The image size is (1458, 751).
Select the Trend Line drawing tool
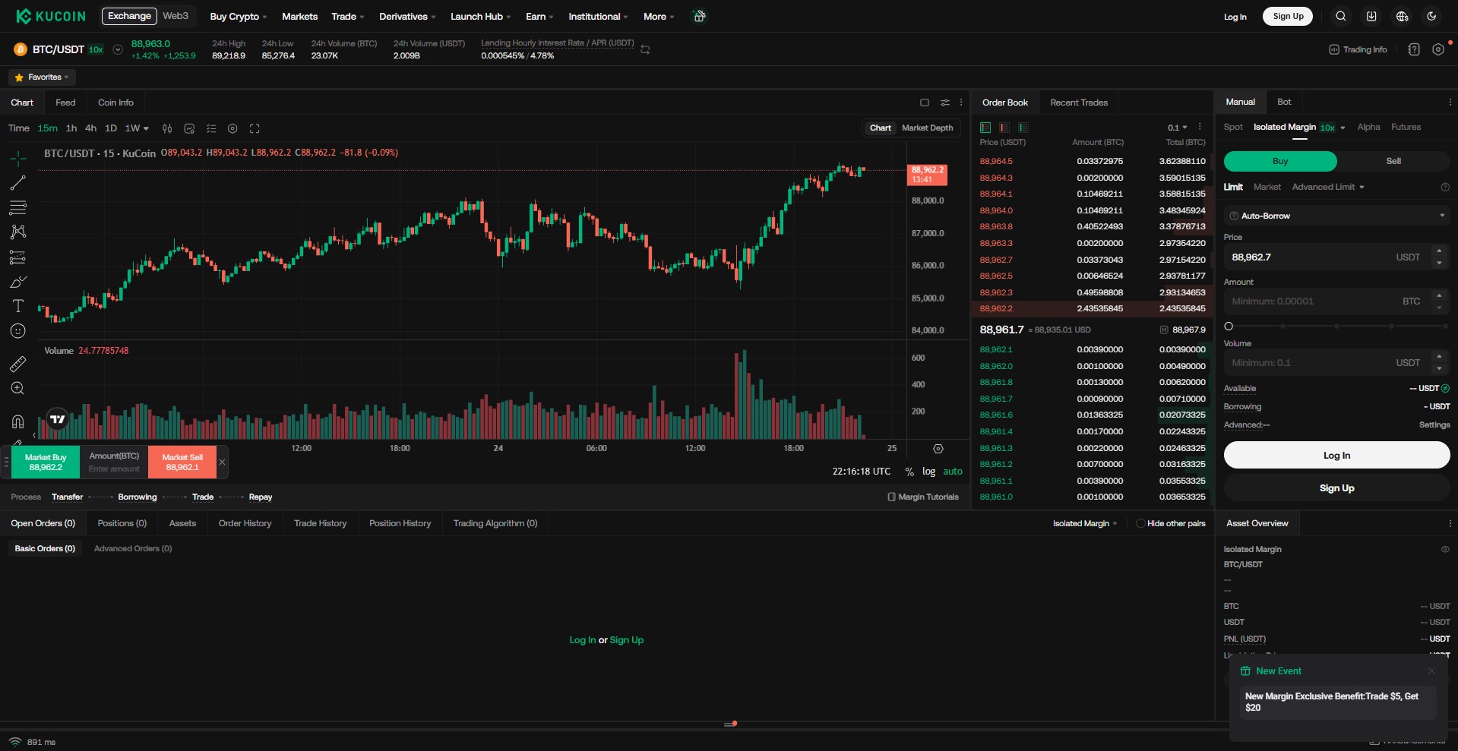click(17, 183)
